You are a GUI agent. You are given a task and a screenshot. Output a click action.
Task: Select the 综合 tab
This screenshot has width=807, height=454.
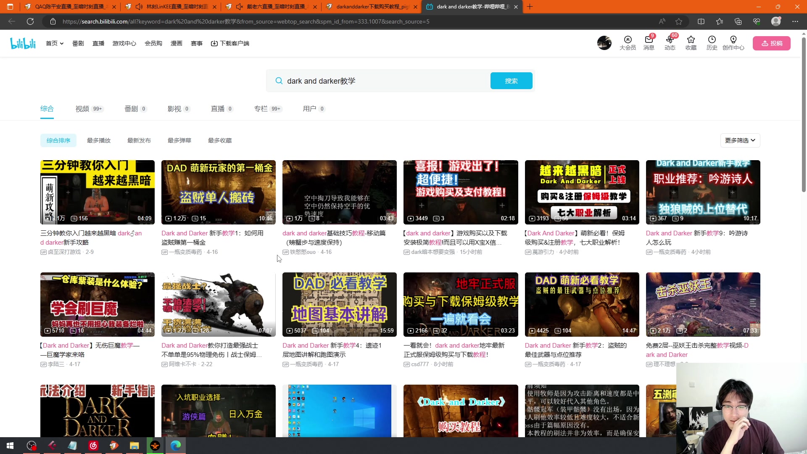coord(47,109)
